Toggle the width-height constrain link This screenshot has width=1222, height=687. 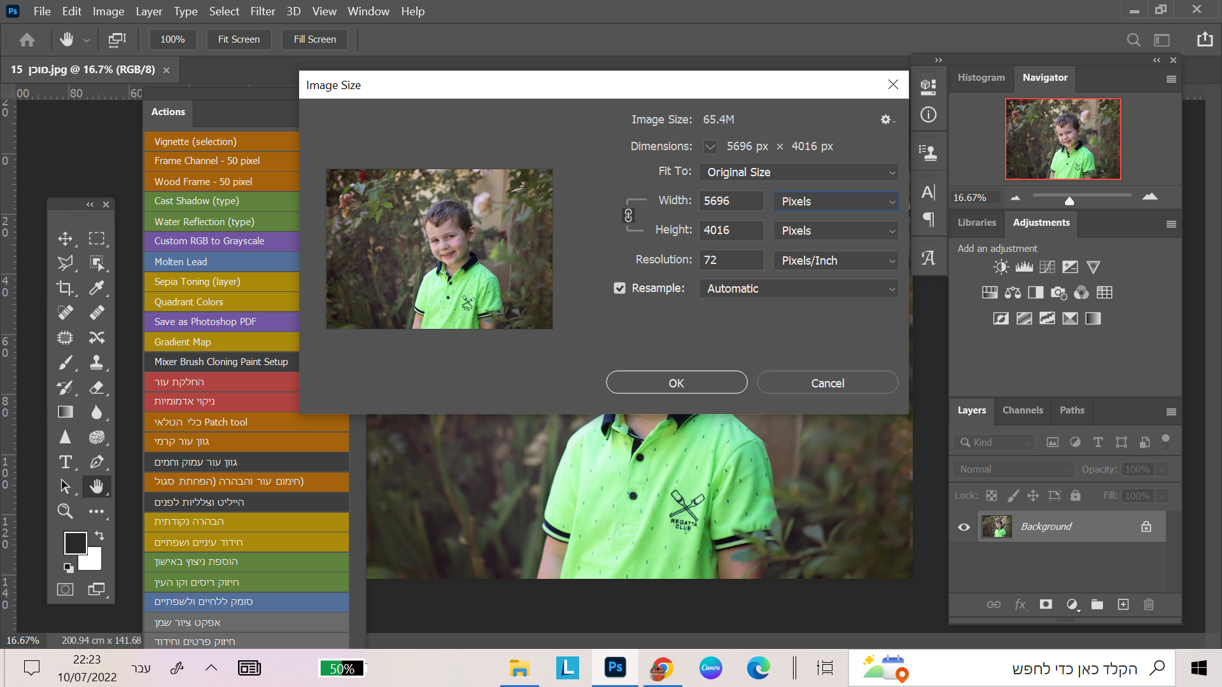pyautogui.click(x=628, y=216)
